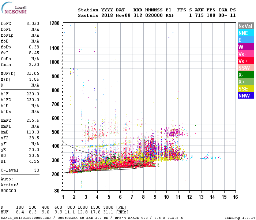Click the 1100 km axis label
Viewport: 256px width, 220px height.
click(54, 48)
